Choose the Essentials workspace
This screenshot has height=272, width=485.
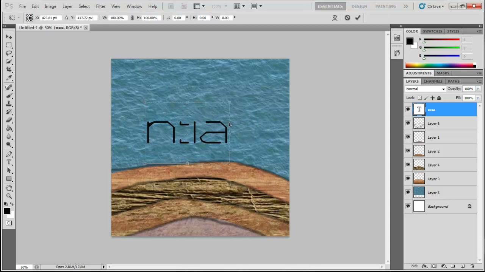coord(330,6)
